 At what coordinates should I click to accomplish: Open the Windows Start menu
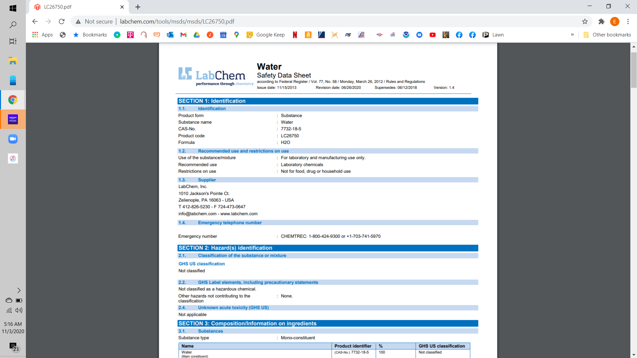pos(13,8)
